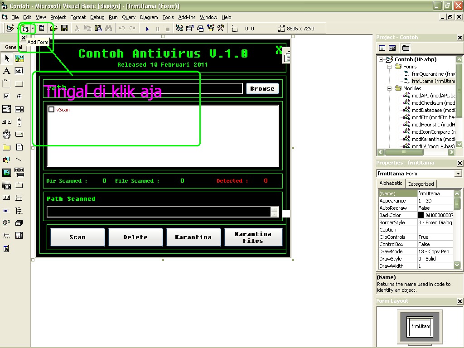Collapse the Forms folder node
Screen dimensions: 464x348
point(389,67)
